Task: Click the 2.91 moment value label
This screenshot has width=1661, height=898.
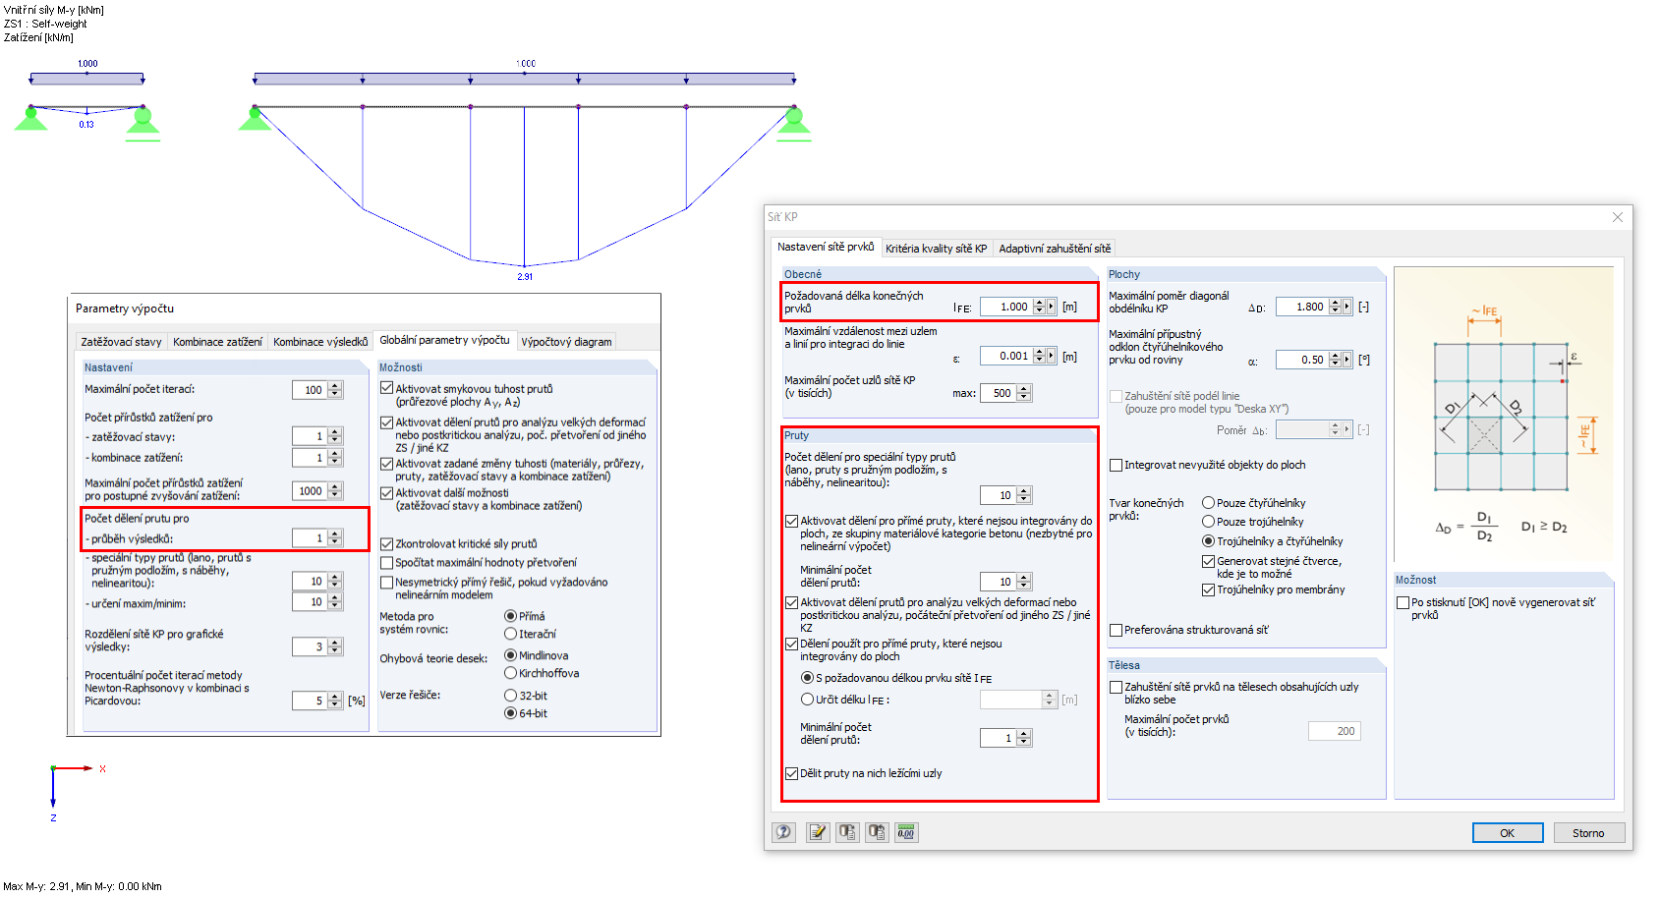Action: 525,277
